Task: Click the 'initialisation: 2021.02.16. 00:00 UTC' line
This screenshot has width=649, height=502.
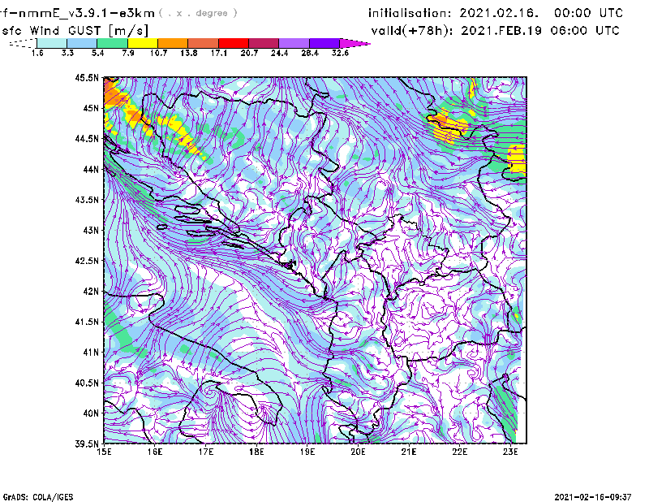Action: [x=496, y=13]
